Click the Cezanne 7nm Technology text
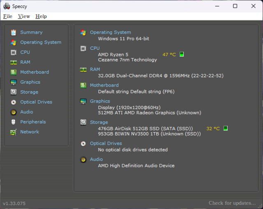The width and height of the screenshot is (263, 209). (127, 60)
